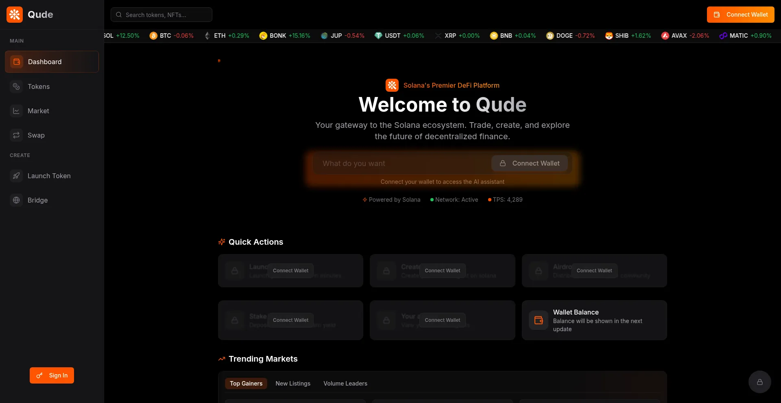Click Connect Wallet on the Stake card
The width and height of the screenshot is (781, 403).
pyautogui.click(x=290, y=320)
